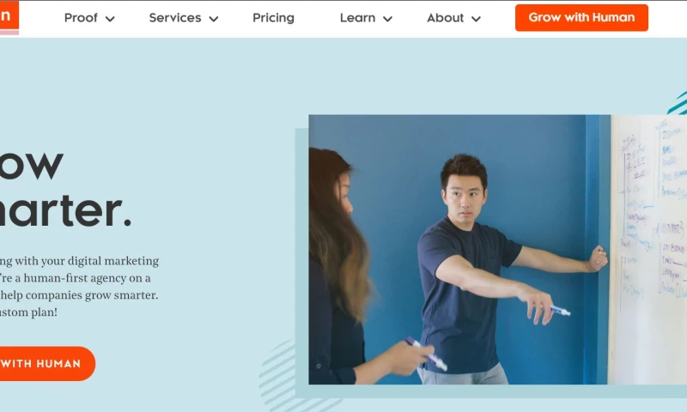
Task: Go to the Pricing page
Action: pos(273,18)
